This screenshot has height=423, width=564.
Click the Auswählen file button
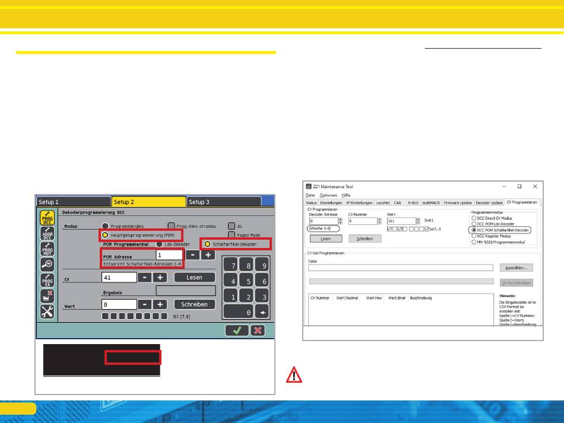point(516,268)
